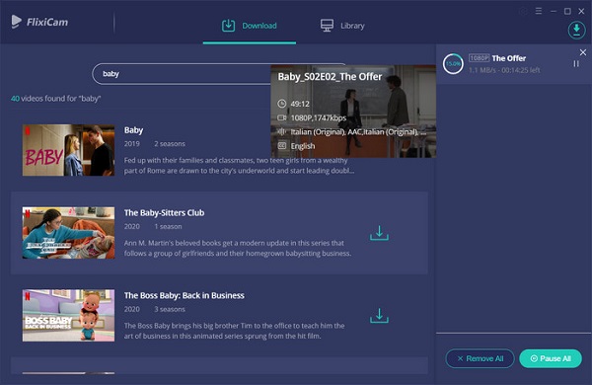Open The Boss Baby thumbnail image

click(x=68, y=316)
